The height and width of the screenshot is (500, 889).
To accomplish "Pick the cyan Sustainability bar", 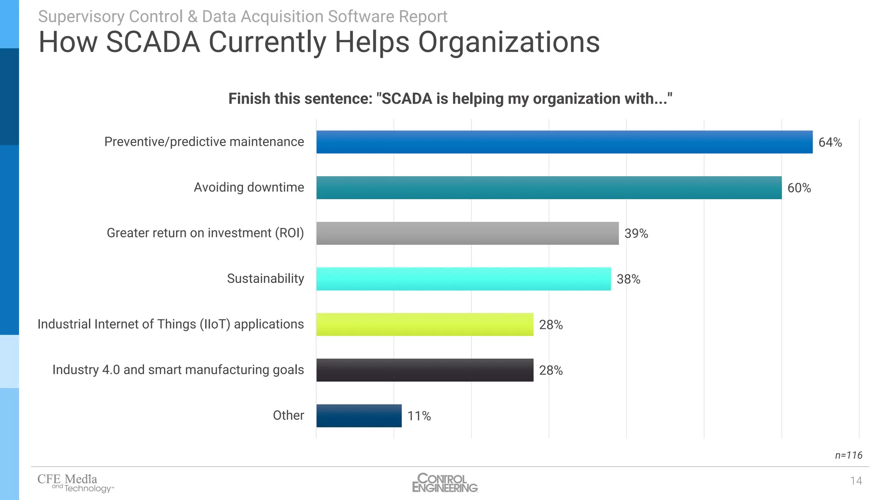I will [464, 279].
